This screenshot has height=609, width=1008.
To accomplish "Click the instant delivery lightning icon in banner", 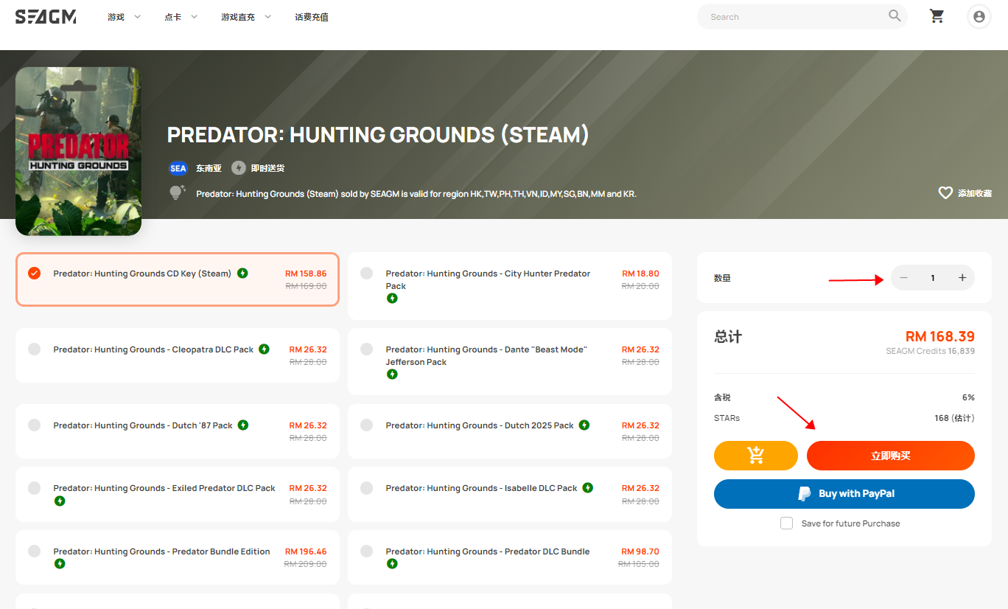I will tap(238, 168).
